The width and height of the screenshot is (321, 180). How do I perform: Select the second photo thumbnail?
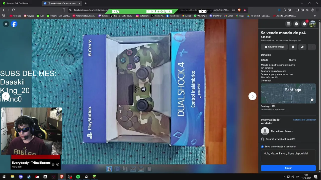[x=117, y=169]
